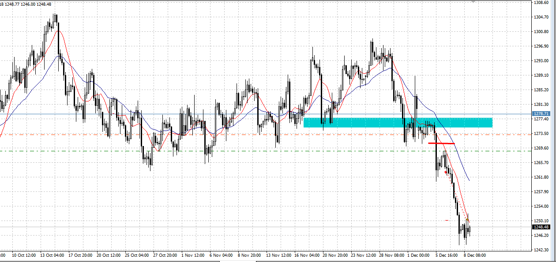Click the gray chart shift triangle marker
This screenshot has height=262, width=556.
click(x=473, y=2)
